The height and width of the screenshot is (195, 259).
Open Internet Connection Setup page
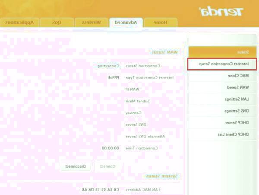pos(222,64)
